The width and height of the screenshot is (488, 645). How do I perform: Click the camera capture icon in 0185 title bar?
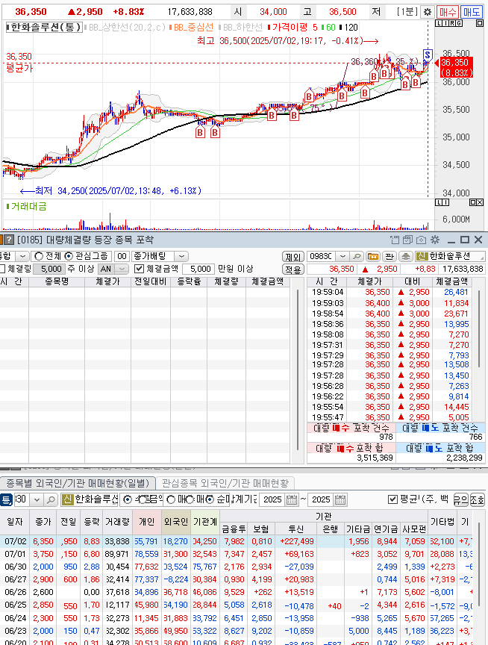click(x=421, y=240)
